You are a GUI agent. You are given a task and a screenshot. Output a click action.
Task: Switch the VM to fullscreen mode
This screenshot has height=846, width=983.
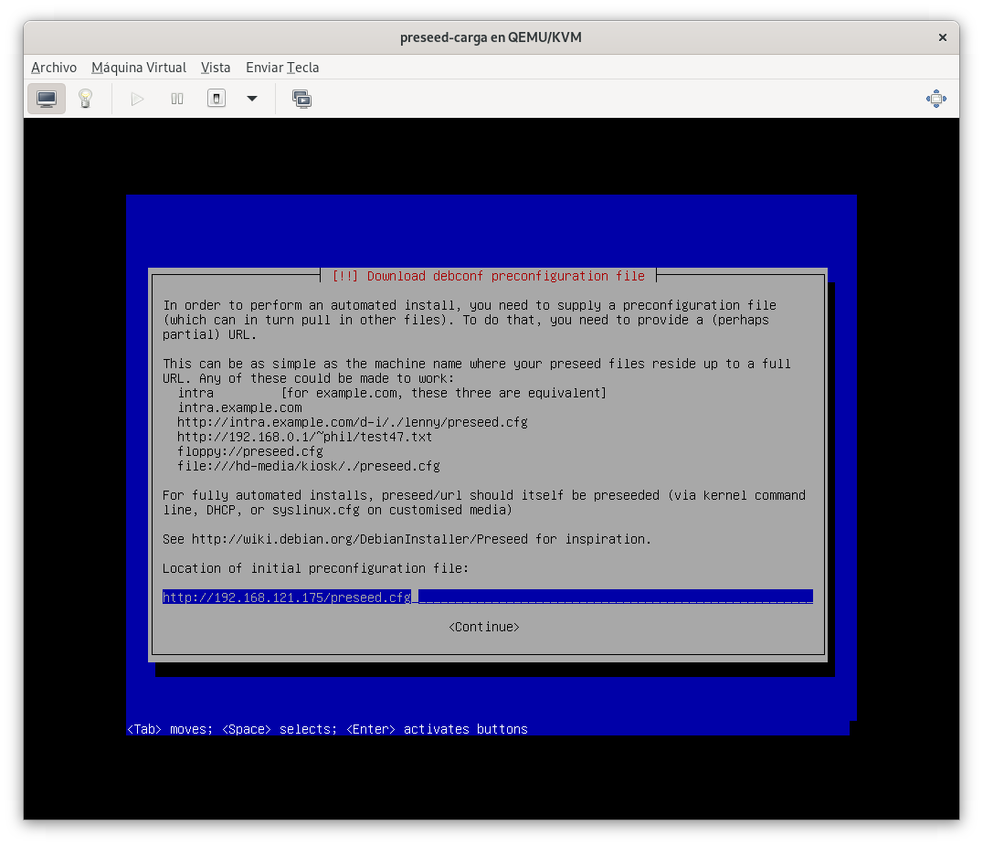pyautogui.click(x=935, y=99)
